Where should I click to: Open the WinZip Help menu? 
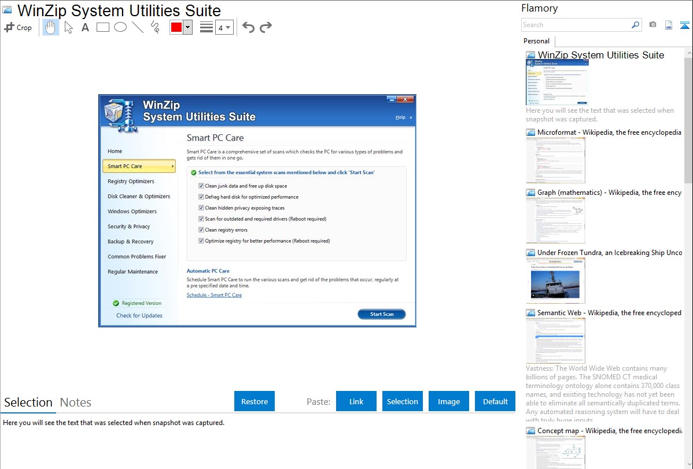tap(400, 117)
